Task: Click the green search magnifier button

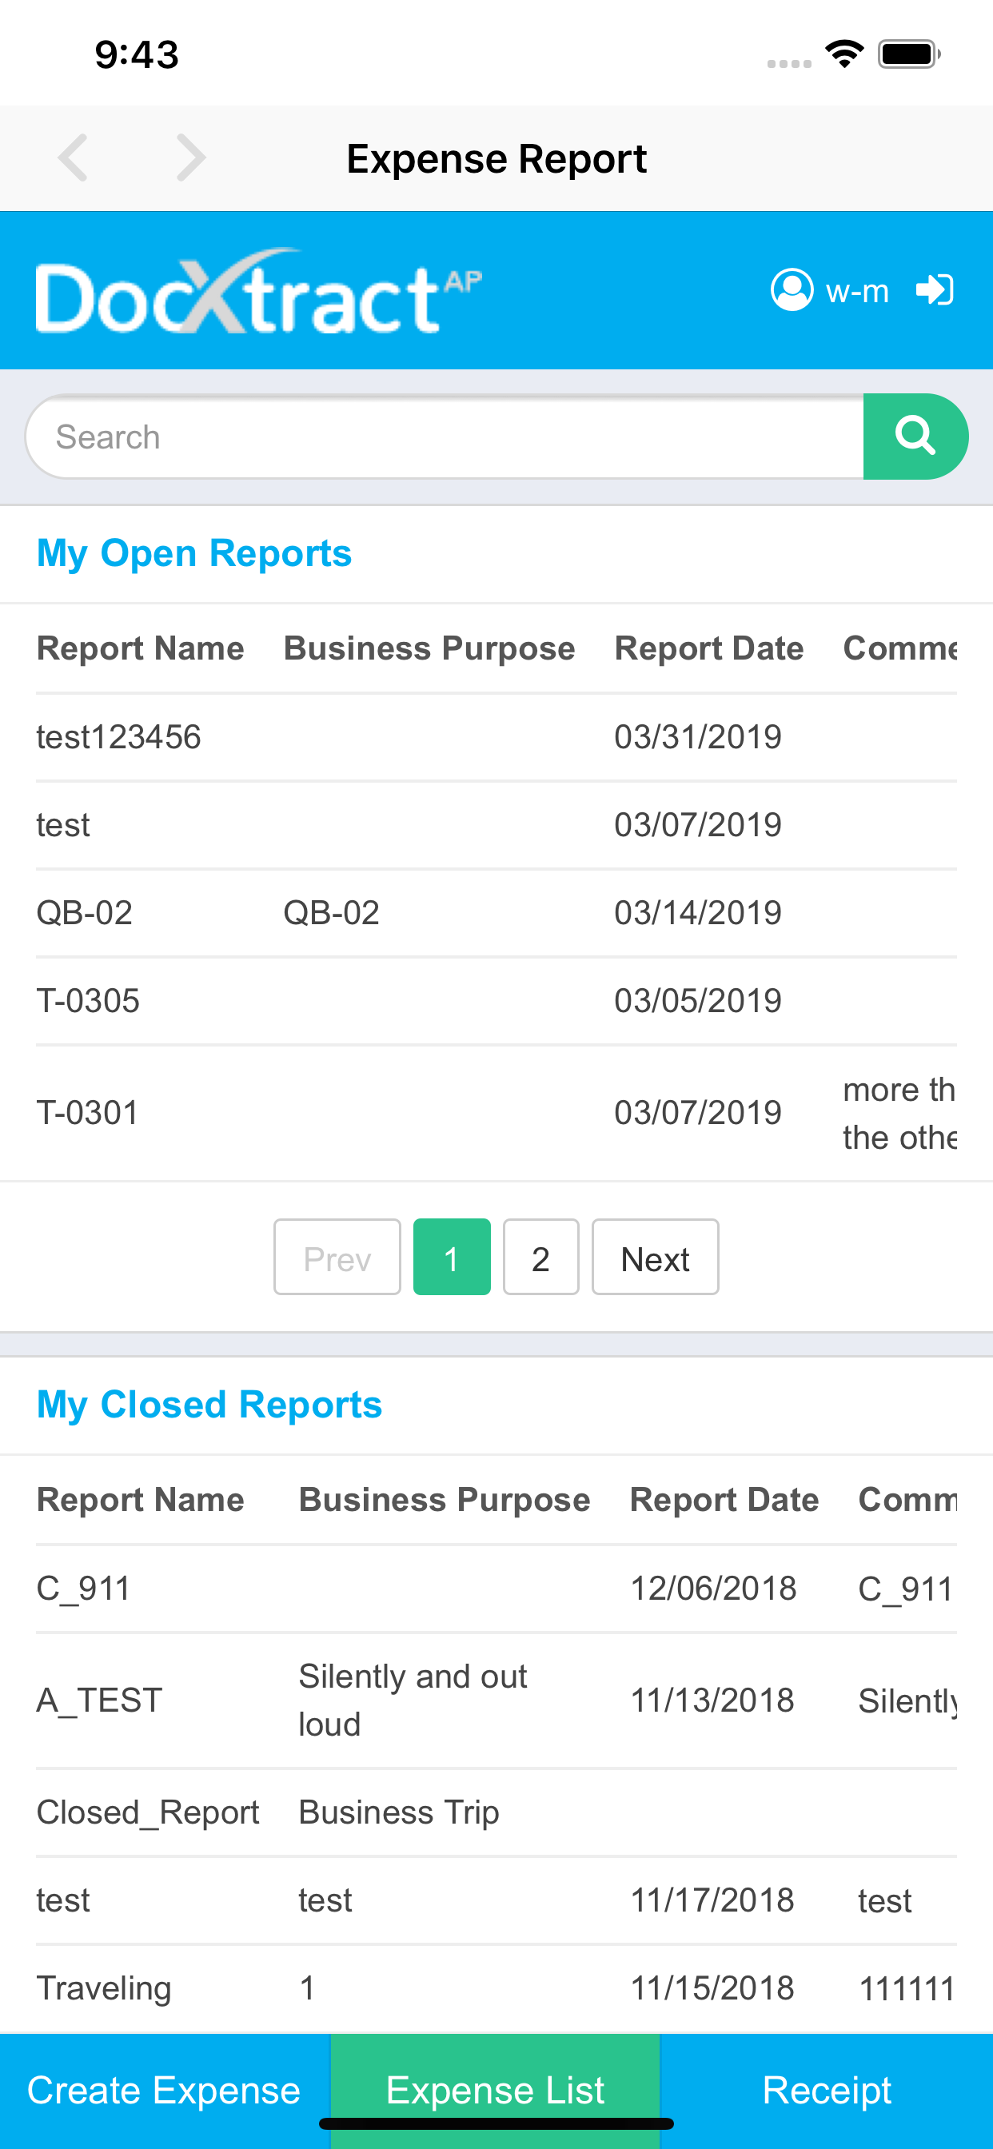Action: point(915,437)
